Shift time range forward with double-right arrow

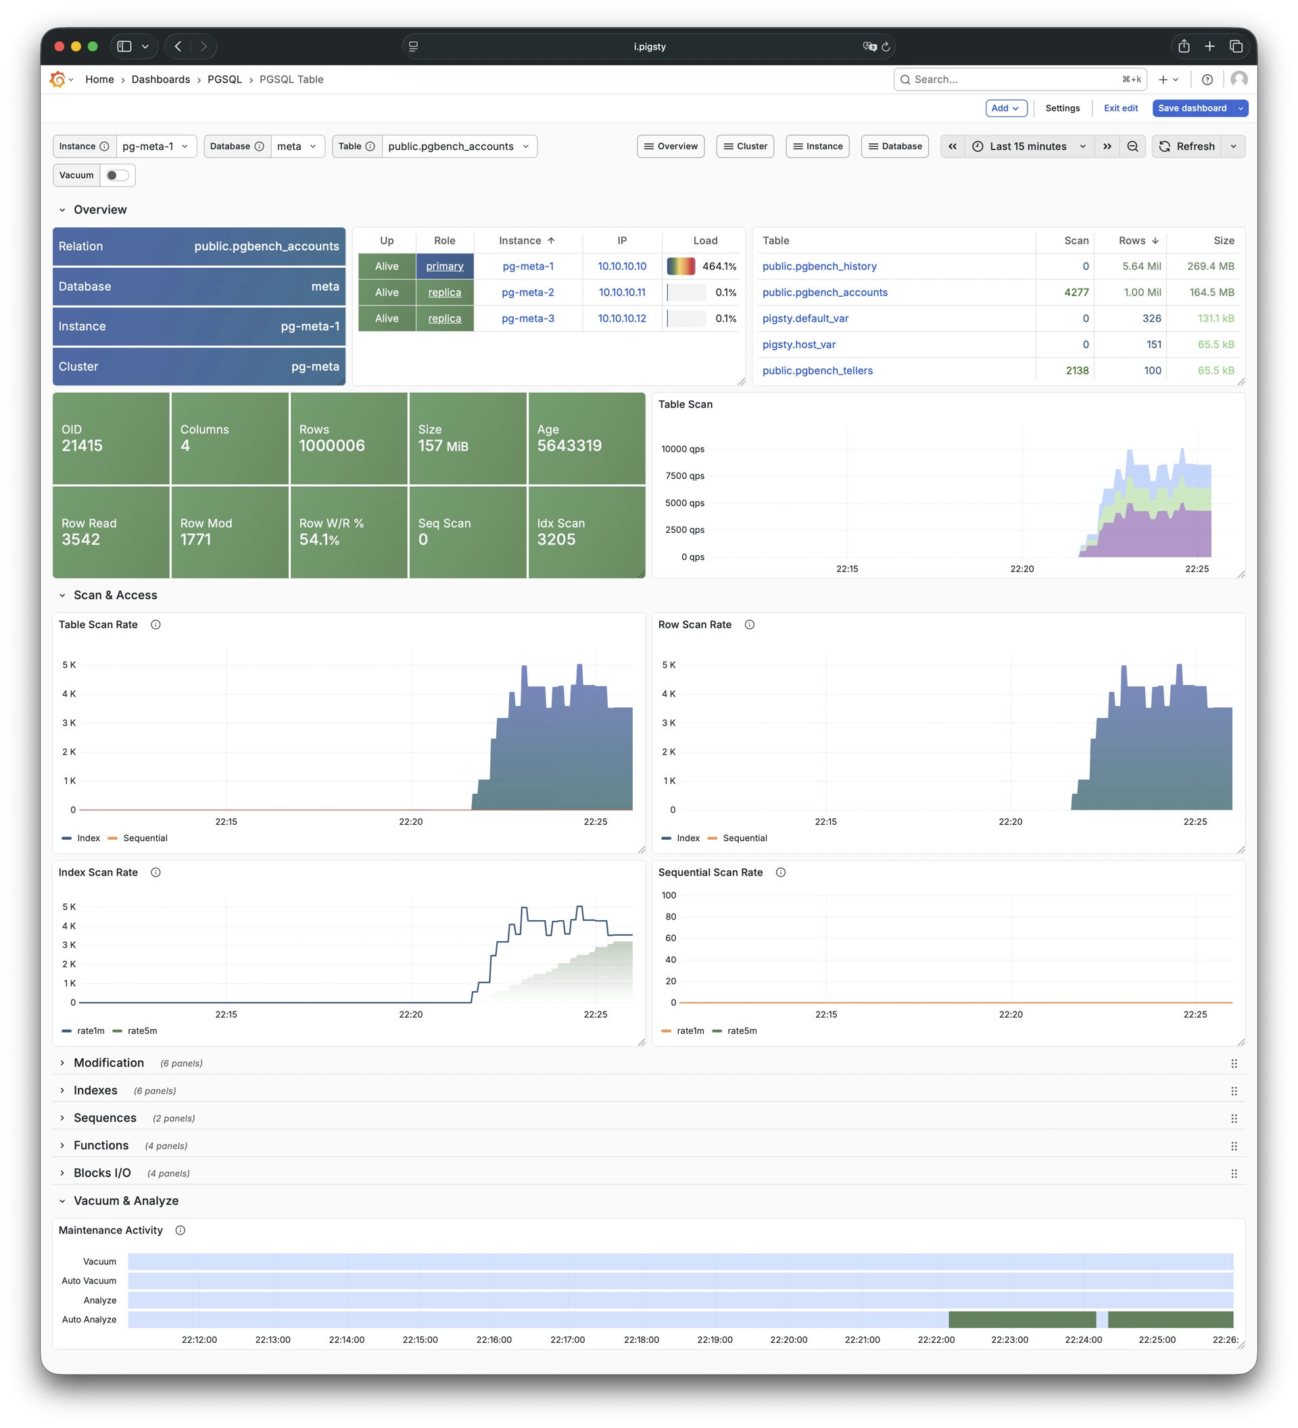(1107, 147)
